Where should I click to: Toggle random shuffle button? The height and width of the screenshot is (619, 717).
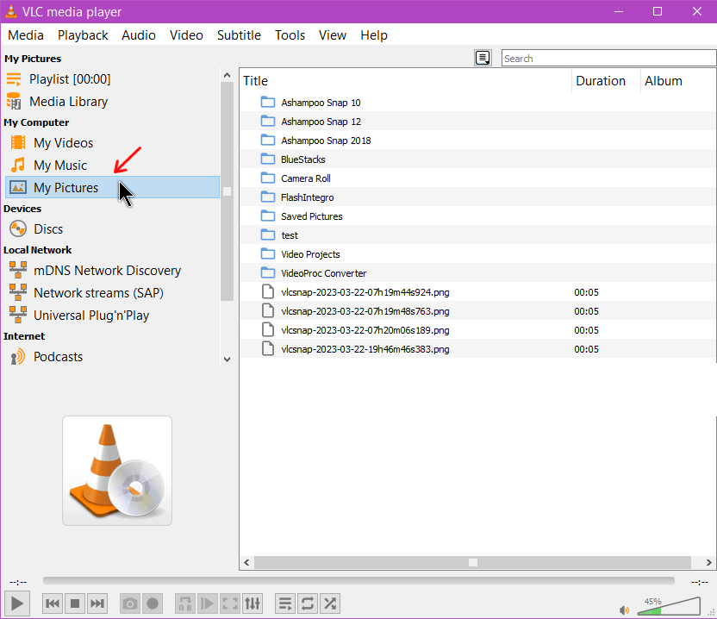(330, 603)
